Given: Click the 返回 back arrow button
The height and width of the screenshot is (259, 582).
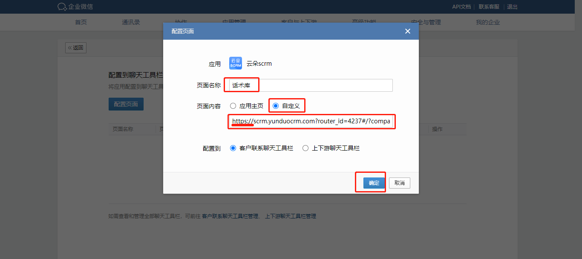Looking at the screenshot, I should [x=76, y=48].
